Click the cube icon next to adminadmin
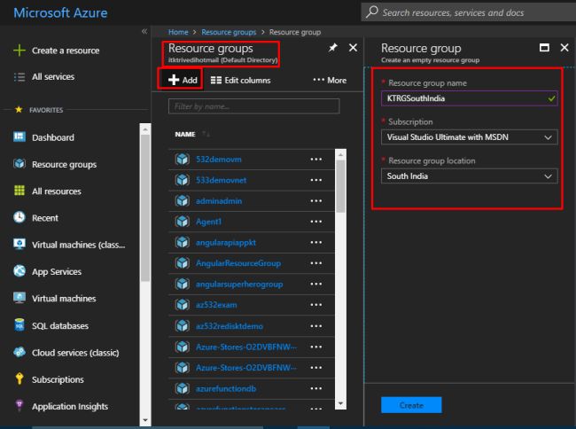Viewport: 576px width, 429px height. [183, 201]
